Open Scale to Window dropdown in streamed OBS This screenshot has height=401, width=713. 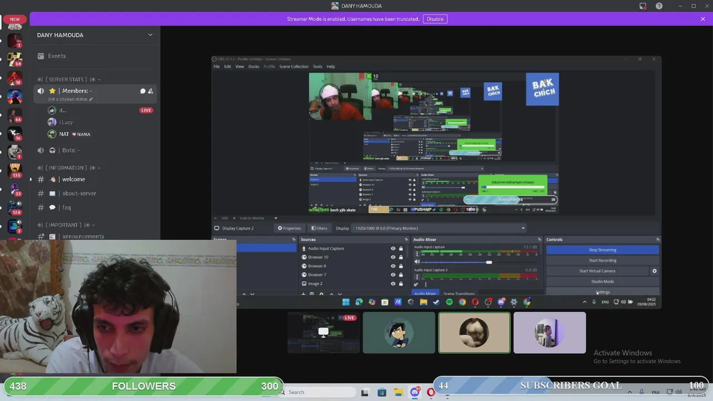(x=259, y=218)
